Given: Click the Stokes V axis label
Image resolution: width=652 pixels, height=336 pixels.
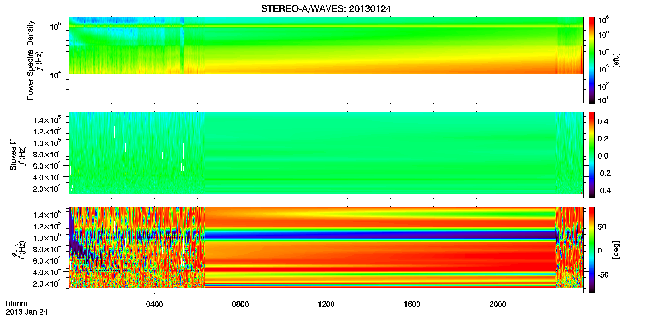Looking at the screenshot, I should tap(13, 155).
